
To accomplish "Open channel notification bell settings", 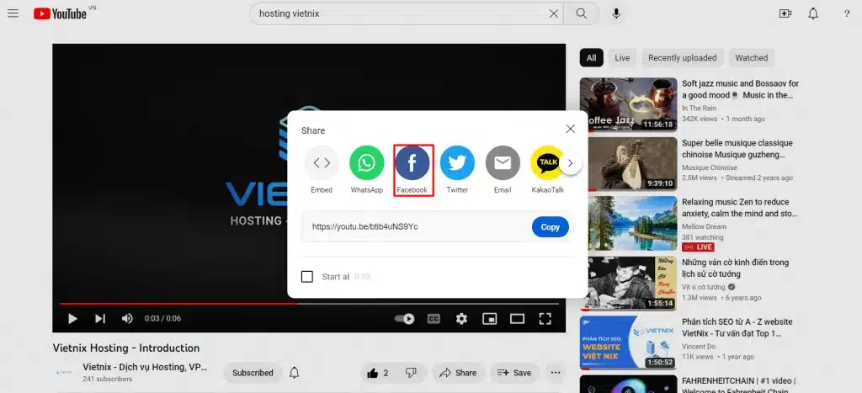I will 295,373.
